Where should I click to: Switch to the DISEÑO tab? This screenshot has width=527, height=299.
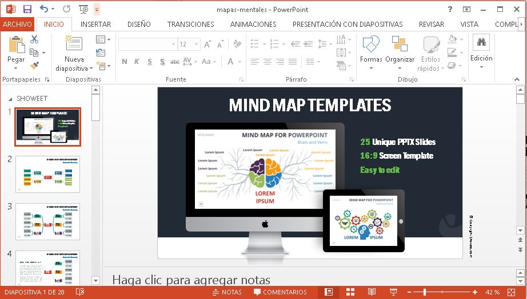click(139, 24)
